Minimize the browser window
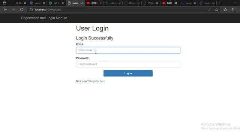Viewport: 240px width, 135px height. [234, 3]
